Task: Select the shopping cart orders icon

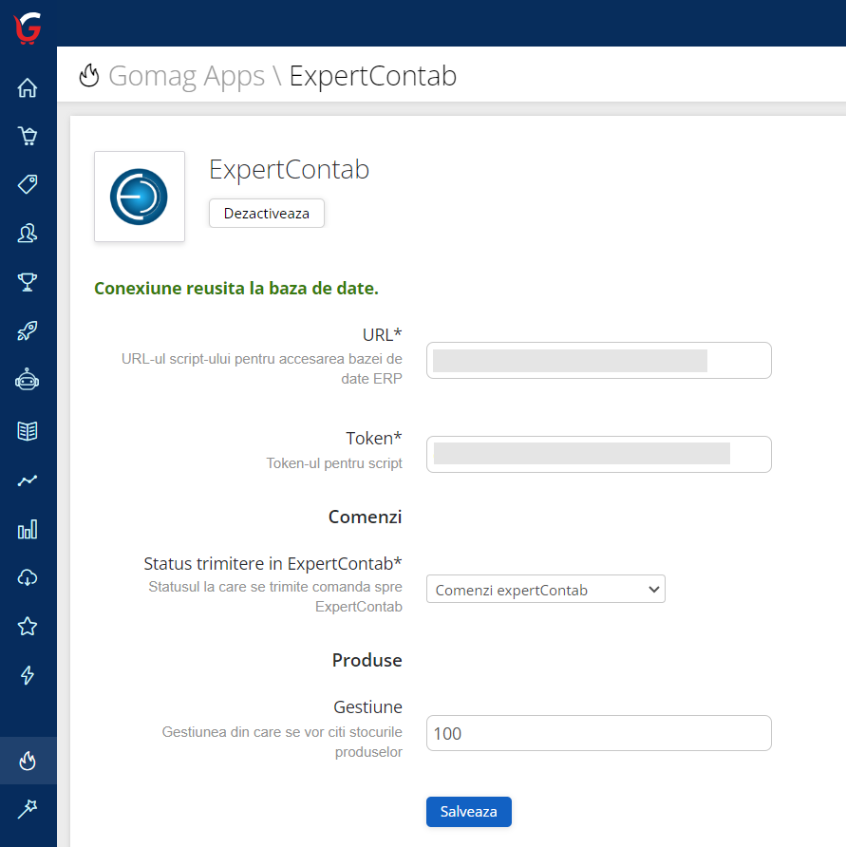Action: point(28,135)
